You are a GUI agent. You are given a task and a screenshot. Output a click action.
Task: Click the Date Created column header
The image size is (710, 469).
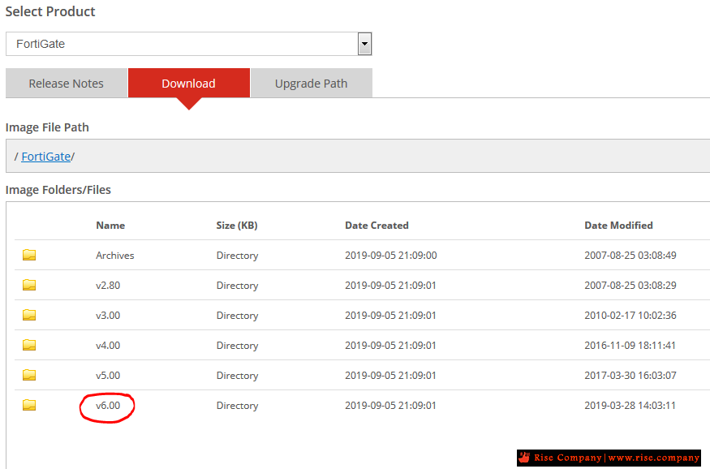tap(377, 226)
